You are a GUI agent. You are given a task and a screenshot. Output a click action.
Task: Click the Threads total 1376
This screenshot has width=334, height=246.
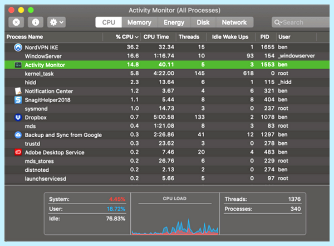294,199
